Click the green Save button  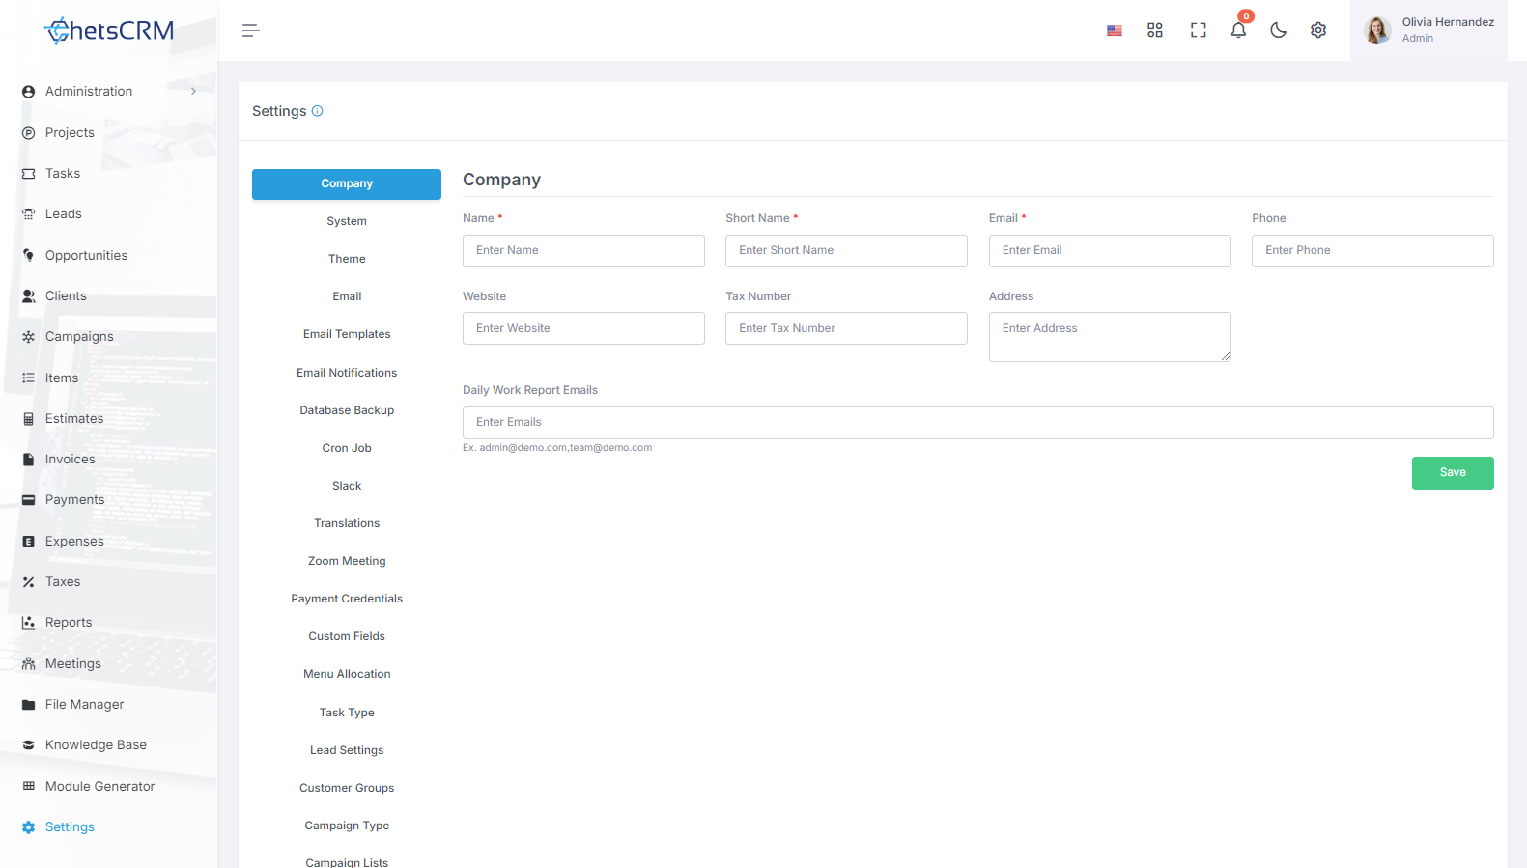click(x=1453, y=473)
